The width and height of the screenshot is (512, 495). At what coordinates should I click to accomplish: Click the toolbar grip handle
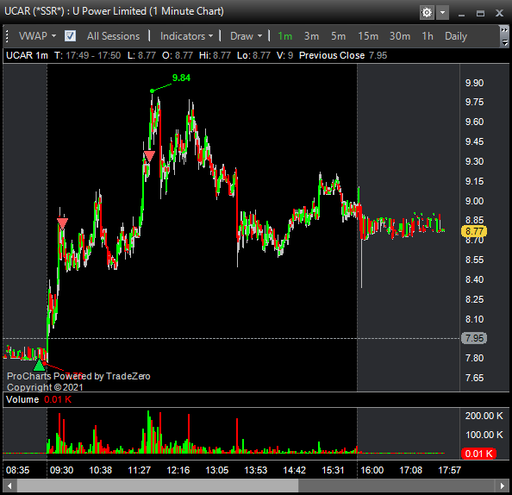pyautogui.click(x=7, y=36)
